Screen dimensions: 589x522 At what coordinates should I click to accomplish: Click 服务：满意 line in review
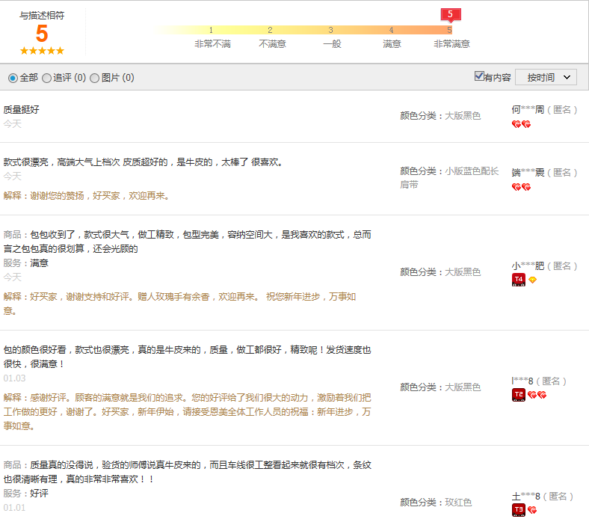[26, 263]
